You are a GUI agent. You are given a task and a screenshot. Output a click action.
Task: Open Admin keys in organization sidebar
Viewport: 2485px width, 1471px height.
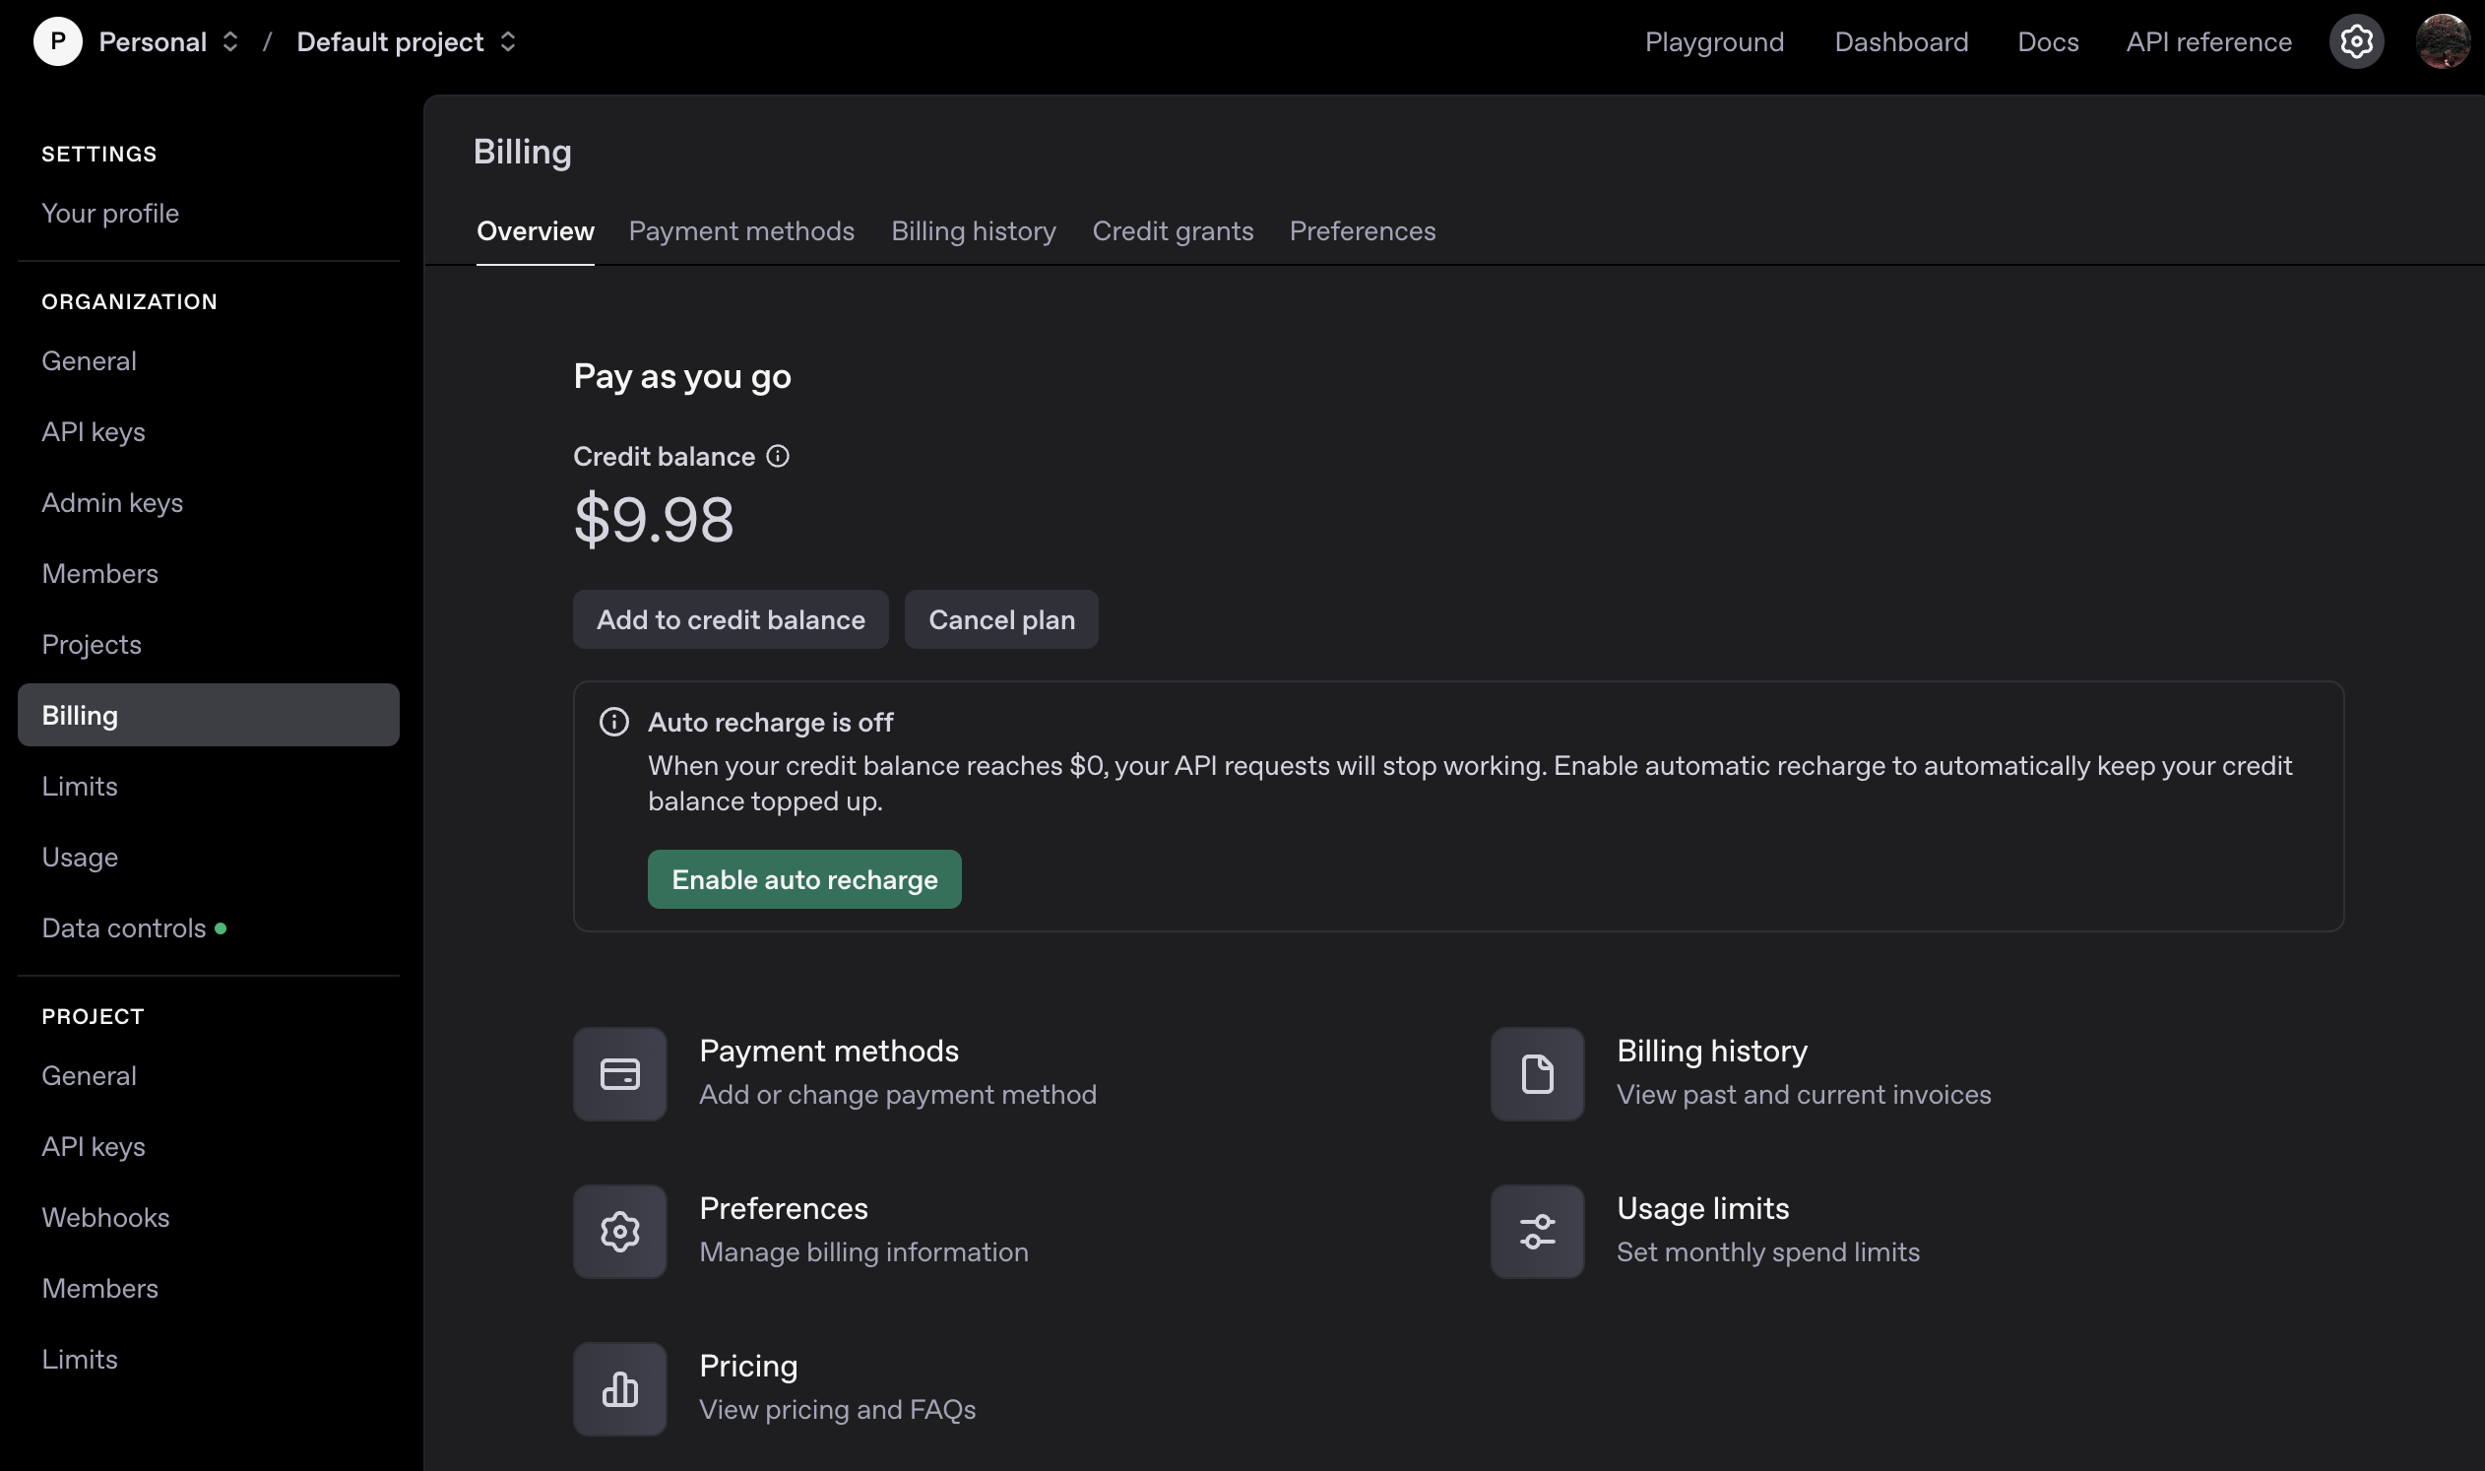(x=112, y=502)
